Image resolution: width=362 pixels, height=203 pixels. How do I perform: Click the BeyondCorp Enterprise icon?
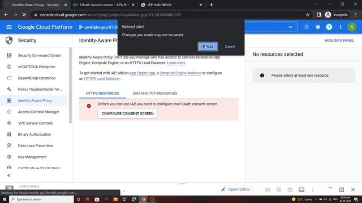coord(9,78)
